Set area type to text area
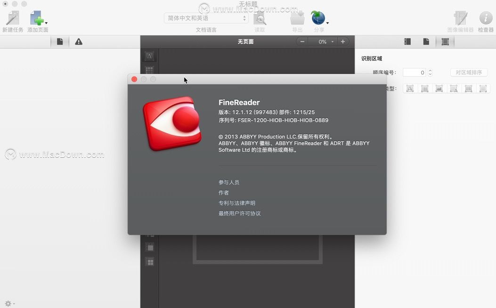This screenshot has height=308, width=496. pyautogui.click(x=410, y=89)
